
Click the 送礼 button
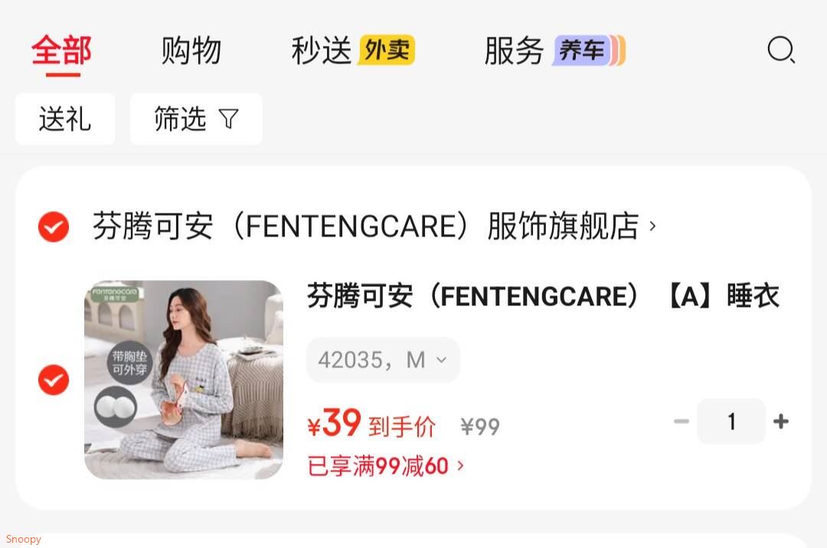click(65, 119)
